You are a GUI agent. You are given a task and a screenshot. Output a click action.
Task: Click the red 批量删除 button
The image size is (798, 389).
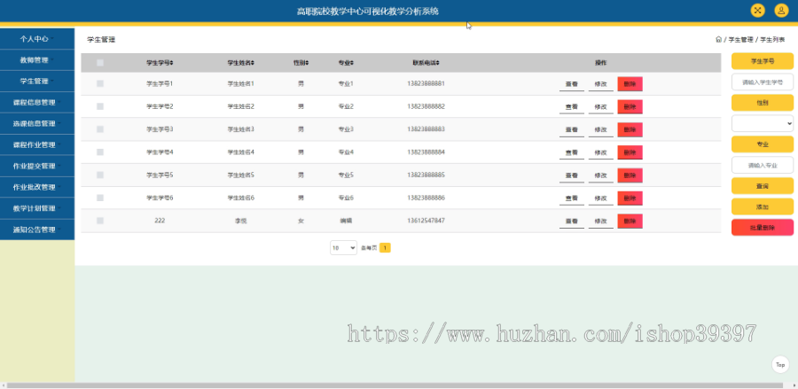coord(763,228)
